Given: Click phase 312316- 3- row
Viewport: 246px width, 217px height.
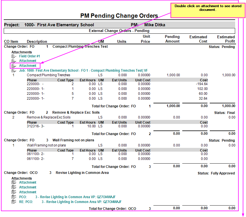Looking at the screenshot, I should (x=117, y=126).
